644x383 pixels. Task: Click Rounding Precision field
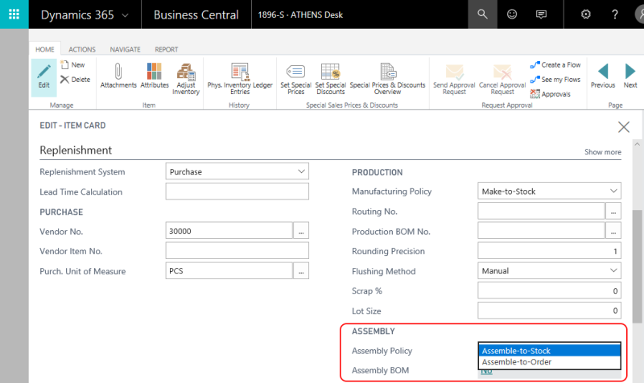pyautogui.click(x=549, y=251)
